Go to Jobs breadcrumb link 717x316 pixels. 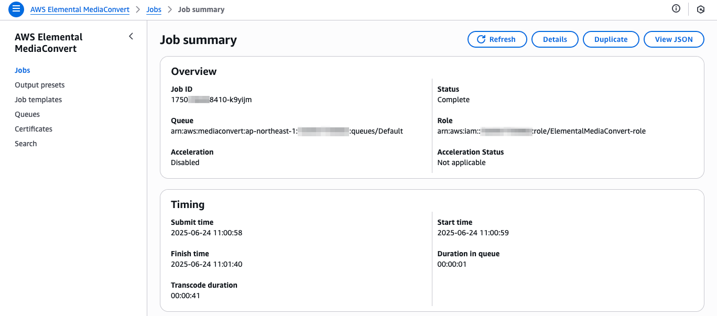(154, 9)
